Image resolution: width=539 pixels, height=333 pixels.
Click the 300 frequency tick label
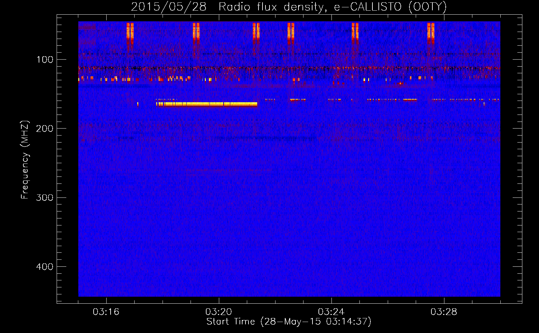(45, 198)
